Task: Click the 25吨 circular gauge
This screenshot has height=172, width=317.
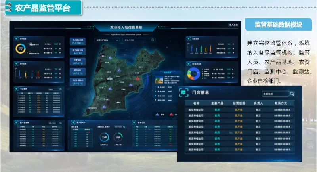Action: (x=118, y=137)
